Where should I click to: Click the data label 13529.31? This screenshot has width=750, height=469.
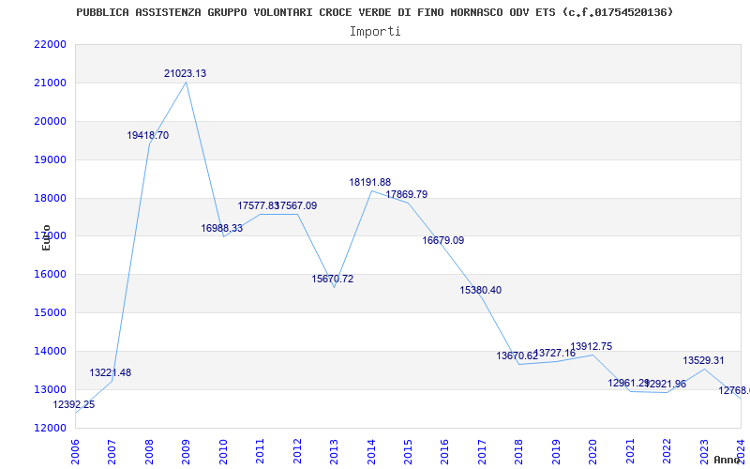(703, 360)
